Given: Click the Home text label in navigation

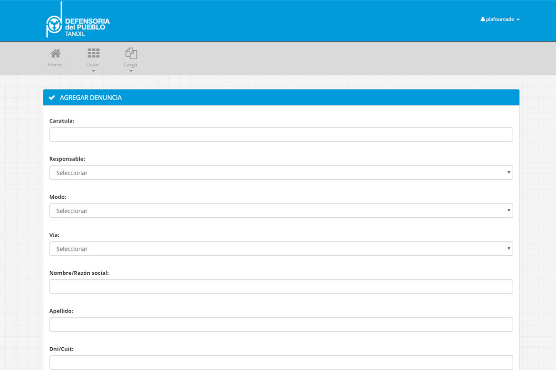Looking at the screenshot, I should click(x=55, y=65).
